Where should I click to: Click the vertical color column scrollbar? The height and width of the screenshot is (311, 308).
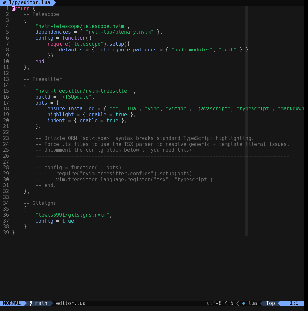pyautogui.click(x=247, y=121)
